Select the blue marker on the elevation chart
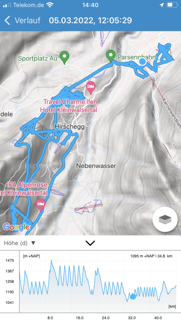 pos(133,297)
